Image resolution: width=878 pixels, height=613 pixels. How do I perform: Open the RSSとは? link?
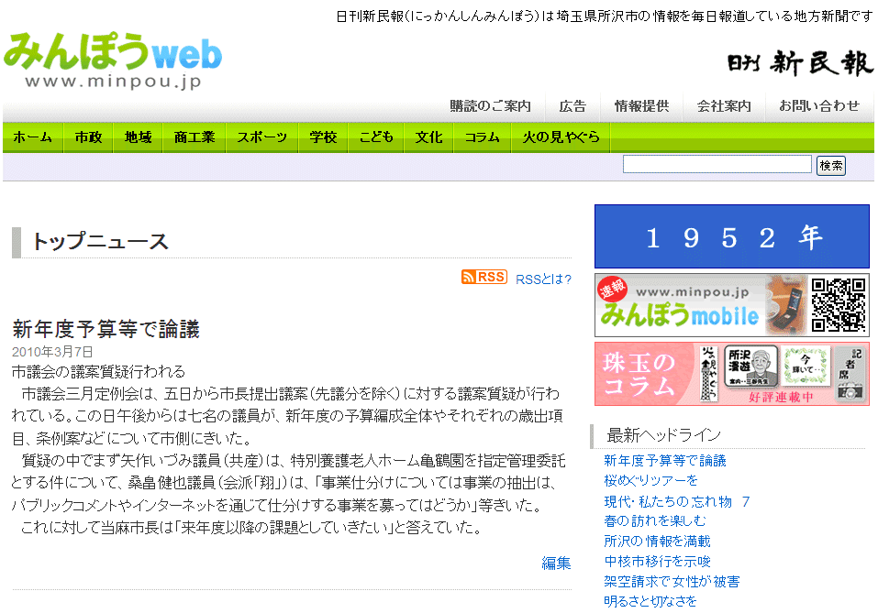point(543,279)
